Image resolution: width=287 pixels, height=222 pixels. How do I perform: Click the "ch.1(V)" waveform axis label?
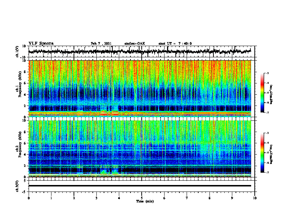click(x=17, y=52)
